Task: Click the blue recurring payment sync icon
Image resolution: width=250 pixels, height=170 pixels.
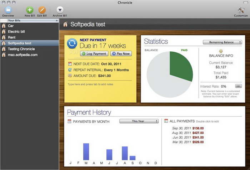Action: [72, 43]
